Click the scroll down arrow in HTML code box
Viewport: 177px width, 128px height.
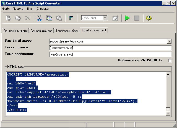pyautogui.click(x=168, y=113)
